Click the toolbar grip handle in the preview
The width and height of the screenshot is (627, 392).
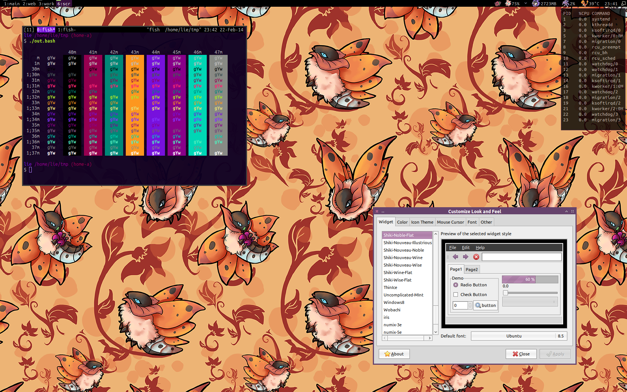coord(448,257)
